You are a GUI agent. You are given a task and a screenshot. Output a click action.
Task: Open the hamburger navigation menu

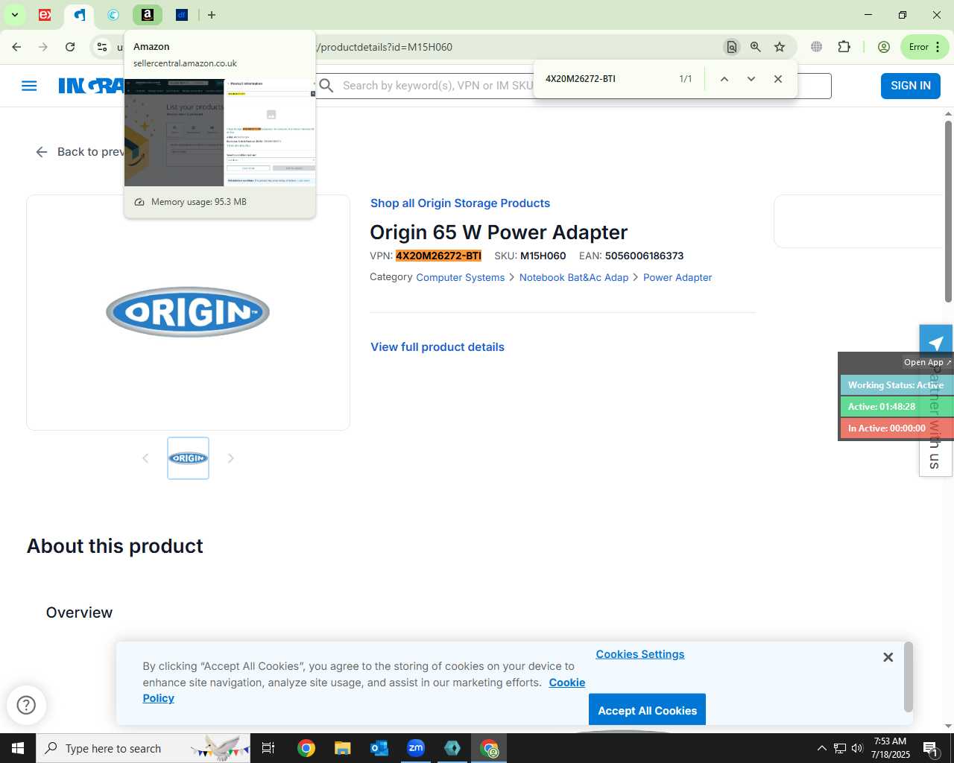tap(29, 86)
